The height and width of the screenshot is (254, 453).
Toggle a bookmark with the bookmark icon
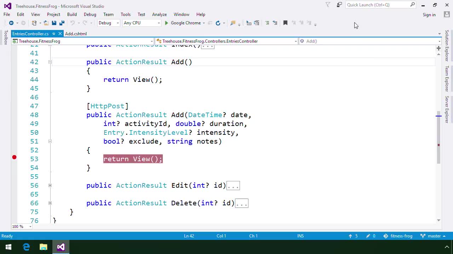tap(286, 23)
